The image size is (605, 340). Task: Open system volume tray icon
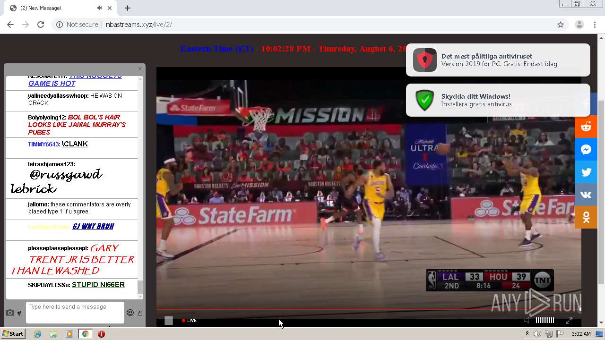(x=537, y=334)
